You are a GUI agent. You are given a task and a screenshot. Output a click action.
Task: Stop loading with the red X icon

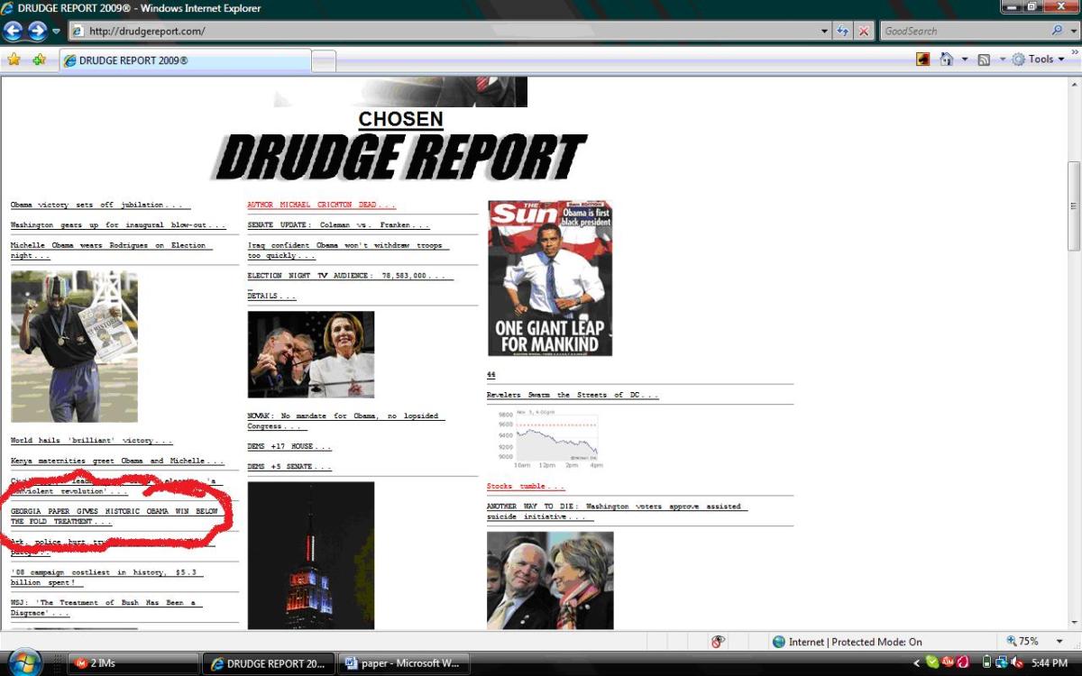(863, 31)
